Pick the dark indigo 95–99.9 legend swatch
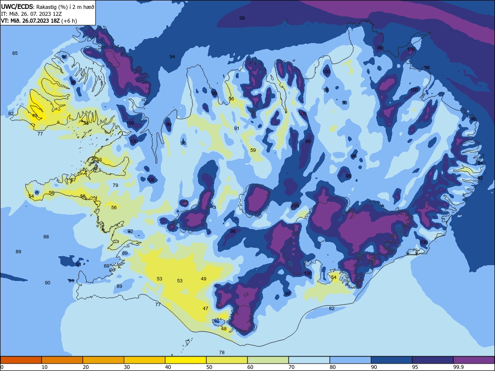This screenshot has width=495, height=371. pyautogui.click(x=433, y=360)
